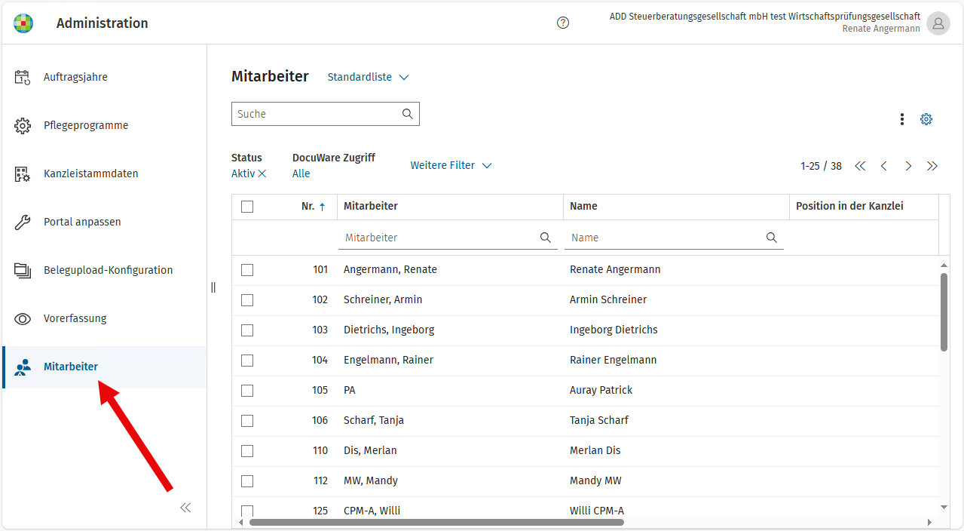This screenshot has width=964, height=531.
Task: Remove the Aktiv status filter X
Action: pos(262,173)
